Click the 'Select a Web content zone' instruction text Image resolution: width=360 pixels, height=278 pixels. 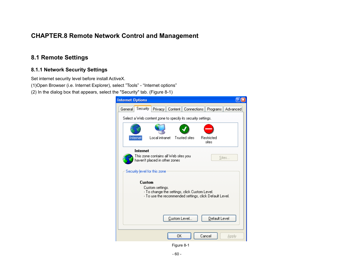pos(167,118)
